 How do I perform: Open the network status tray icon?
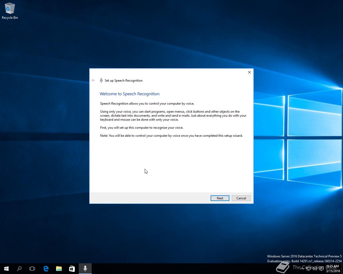coord(308,269)
